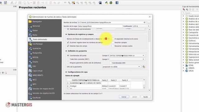The width and height of the screenshot is (199, 112).
Task: Open the Ráster source tab
Action: point(45,30)
